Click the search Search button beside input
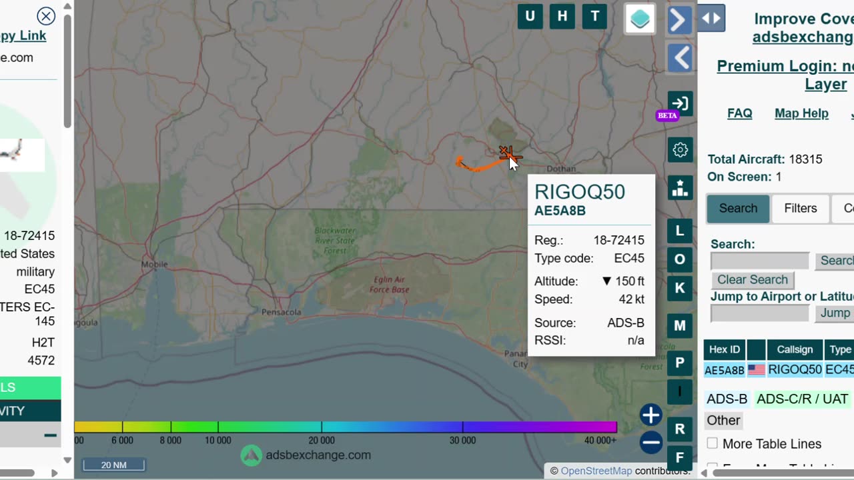854x480 pixels. pos(835,261)
